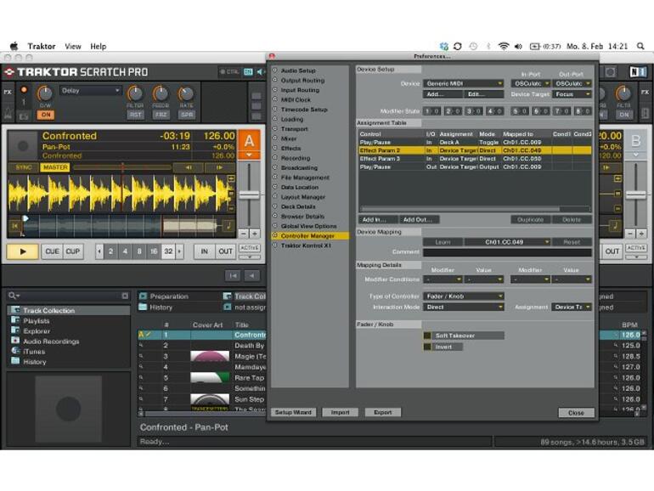Viewport: 654px width, 491px height.
Task: Open the View menu
Action: [73, 46]
